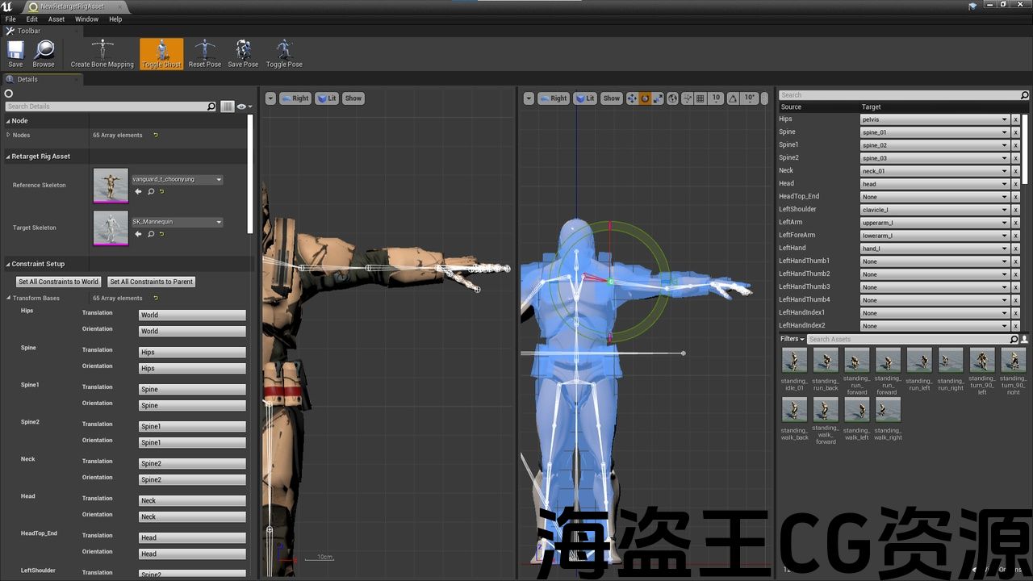Image resolution: width=1033 pixels, height=581 pixels.
Task: Click the Save Pose icon
Action: point(243,52)
